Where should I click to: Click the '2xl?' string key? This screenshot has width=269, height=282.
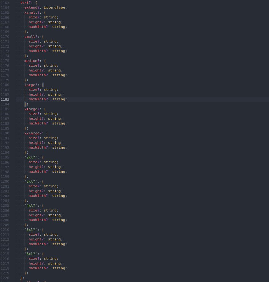(x=31, y=158)
